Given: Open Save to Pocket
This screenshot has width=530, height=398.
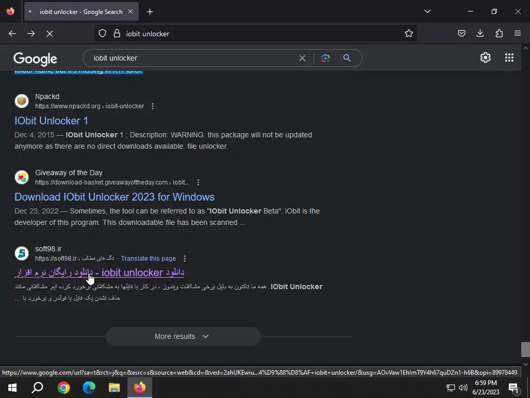Looking at the screenshot, I should [461, 34].
